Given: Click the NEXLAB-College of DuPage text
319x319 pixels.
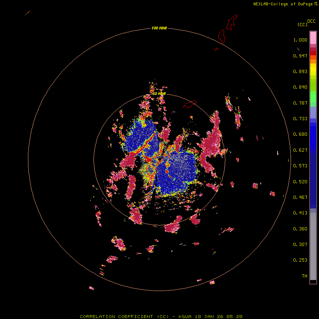Looking at the screenshot, I should [283, 4].
